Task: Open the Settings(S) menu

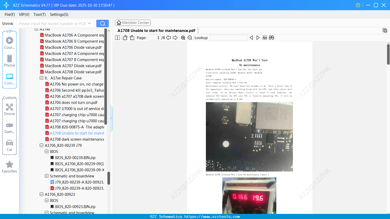Action: pyautogui.click(x=59, y=15)
